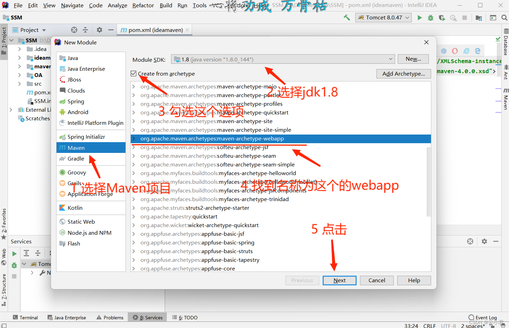Select the Node.js and NPM module type
Screen dimensions: 509x328
click(91, 233)
